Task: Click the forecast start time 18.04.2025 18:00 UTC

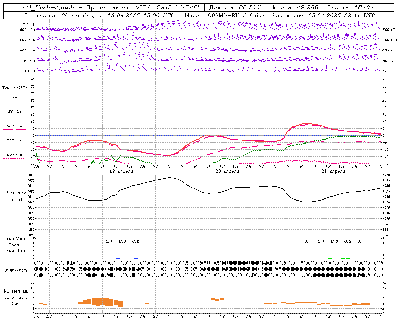Action: [x=141, y=15]
